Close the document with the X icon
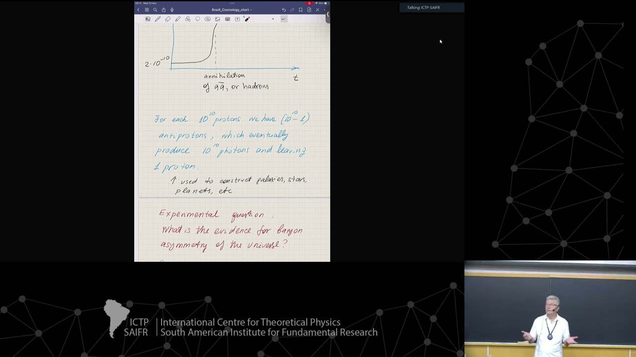 pos(318,10)
